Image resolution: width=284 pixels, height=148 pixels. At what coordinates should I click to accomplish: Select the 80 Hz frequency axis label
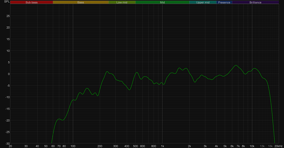coord(64,146)
